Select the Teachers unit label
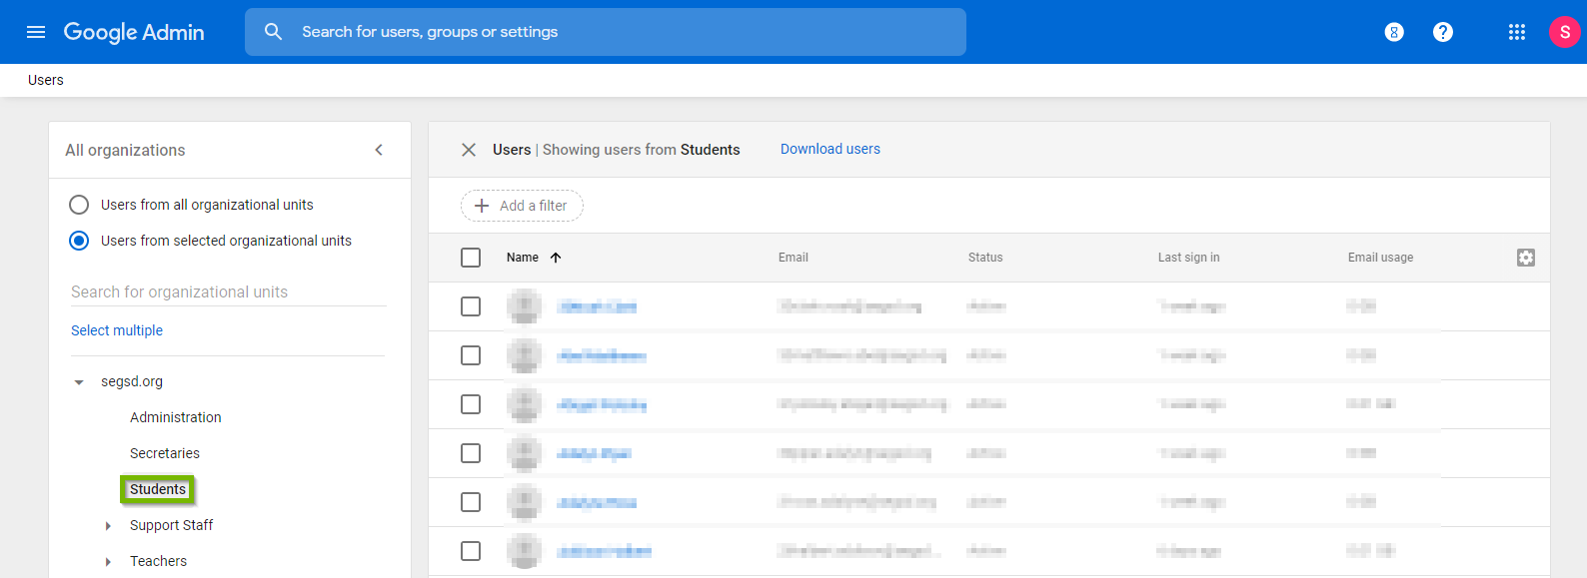 (158, 561)
